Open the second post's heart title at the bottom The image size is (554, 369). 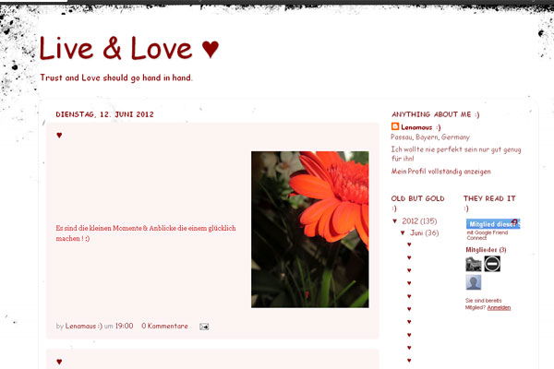pos(59,362)
